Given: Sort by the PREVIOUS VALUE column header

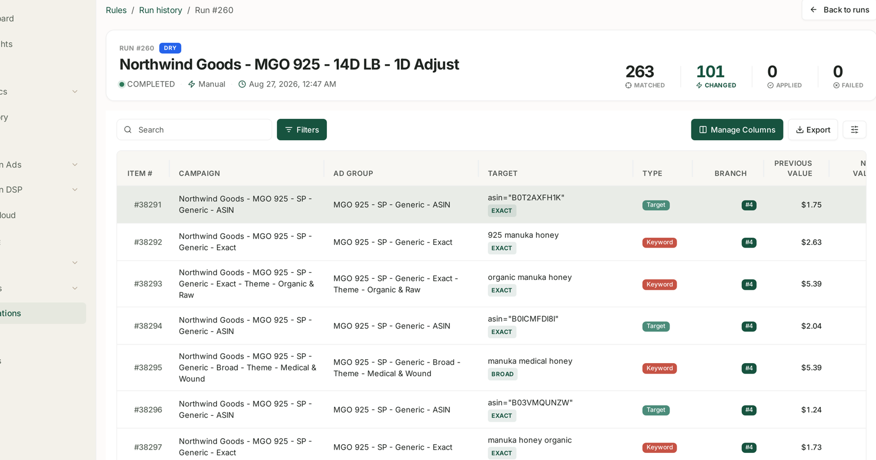Looking at the screenshot, I should [793, 168].
